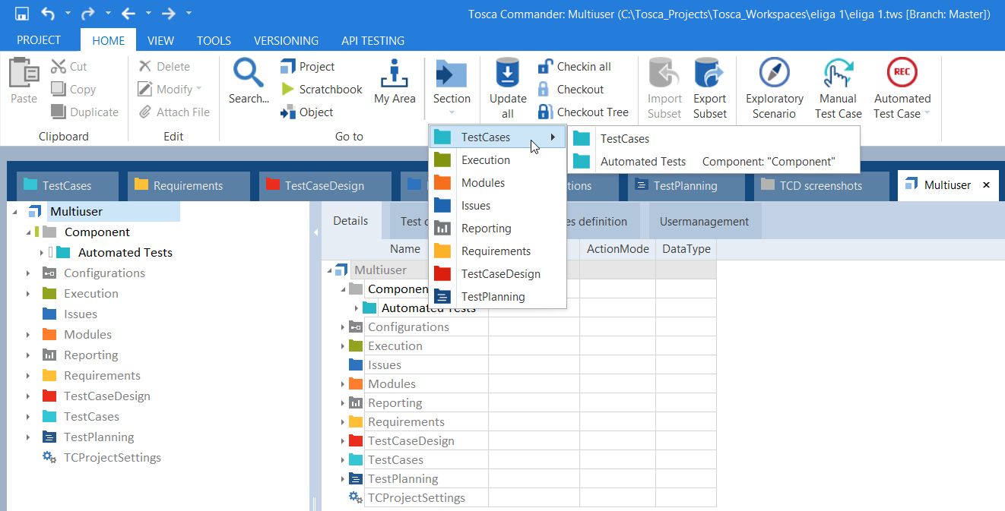
Task: Choose TestPlanning in the Section menu
Action: tap(493, 297)
